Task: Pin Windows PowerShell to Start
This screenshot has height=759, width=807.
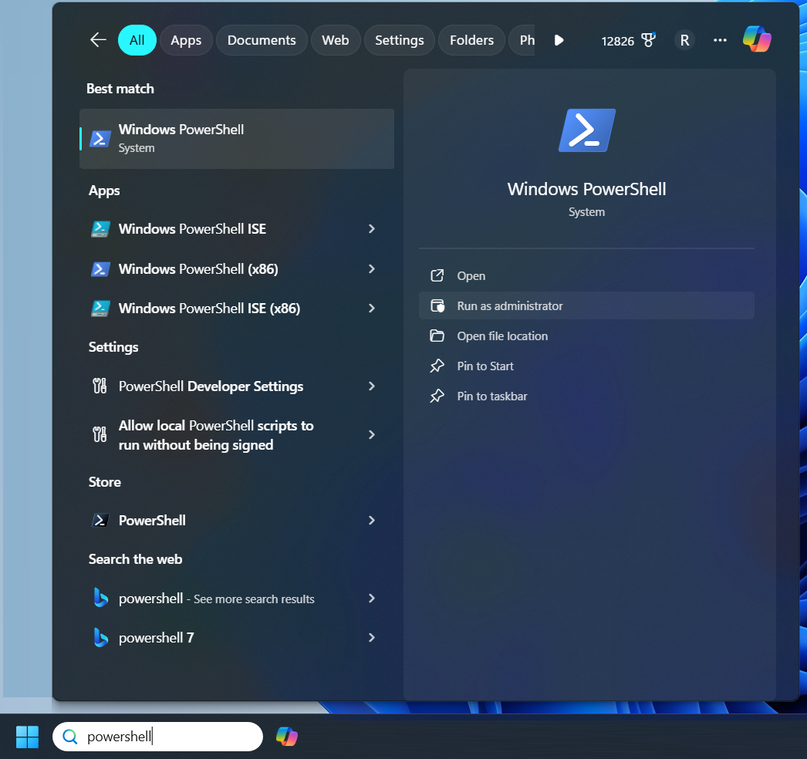Action: click(x=485, y=366)
